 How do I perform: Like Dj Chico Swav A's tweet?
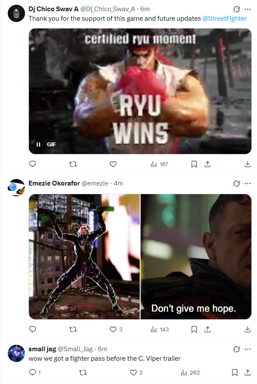tap(113, 164)
